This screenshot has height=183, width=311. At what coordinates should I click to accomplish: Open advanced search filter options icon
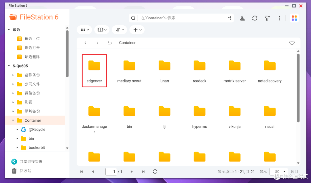[x=230, y=18]
